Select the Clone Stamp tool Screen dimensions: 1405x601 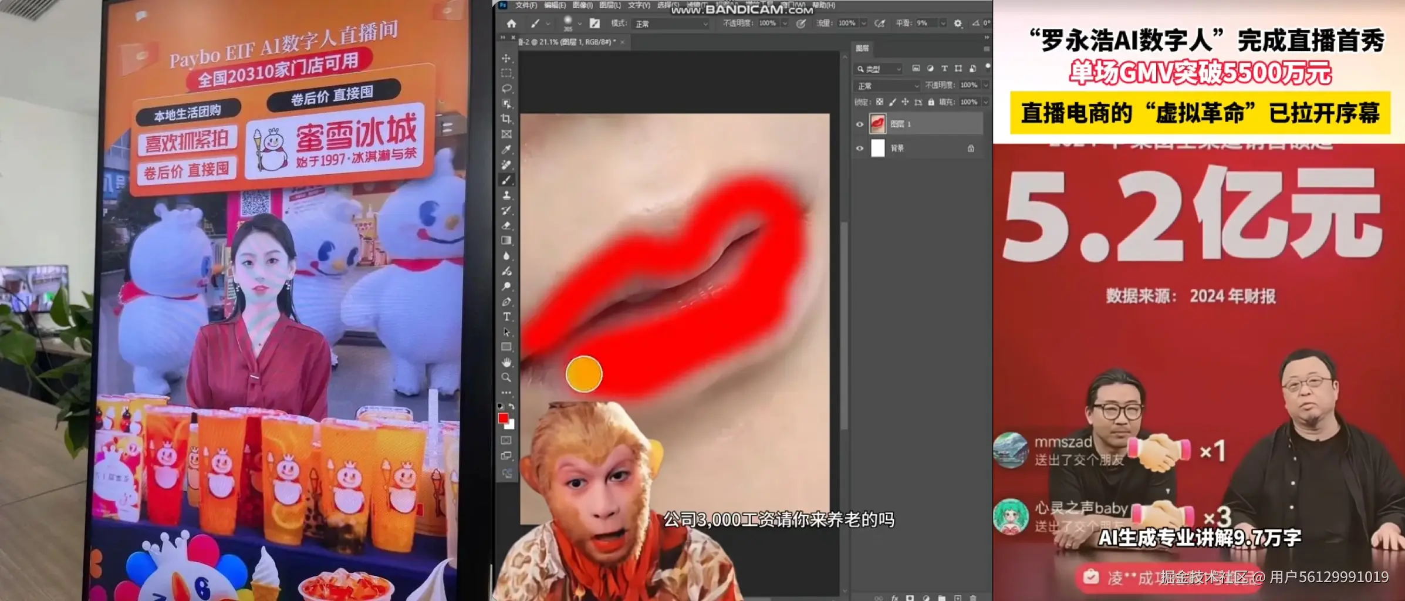pos(506,195)
